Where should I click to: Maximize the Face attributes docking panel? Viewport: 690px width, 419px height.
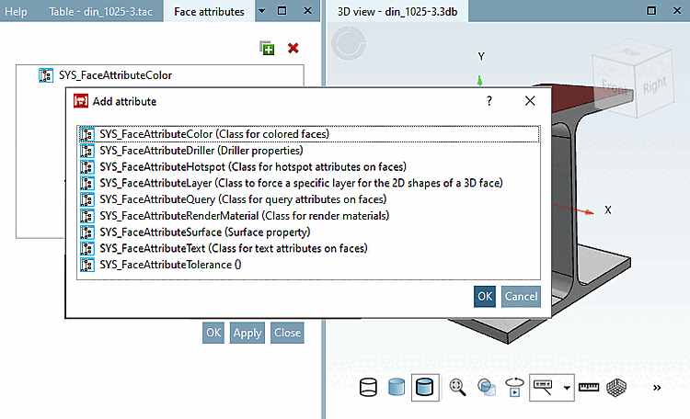point(282,11)
